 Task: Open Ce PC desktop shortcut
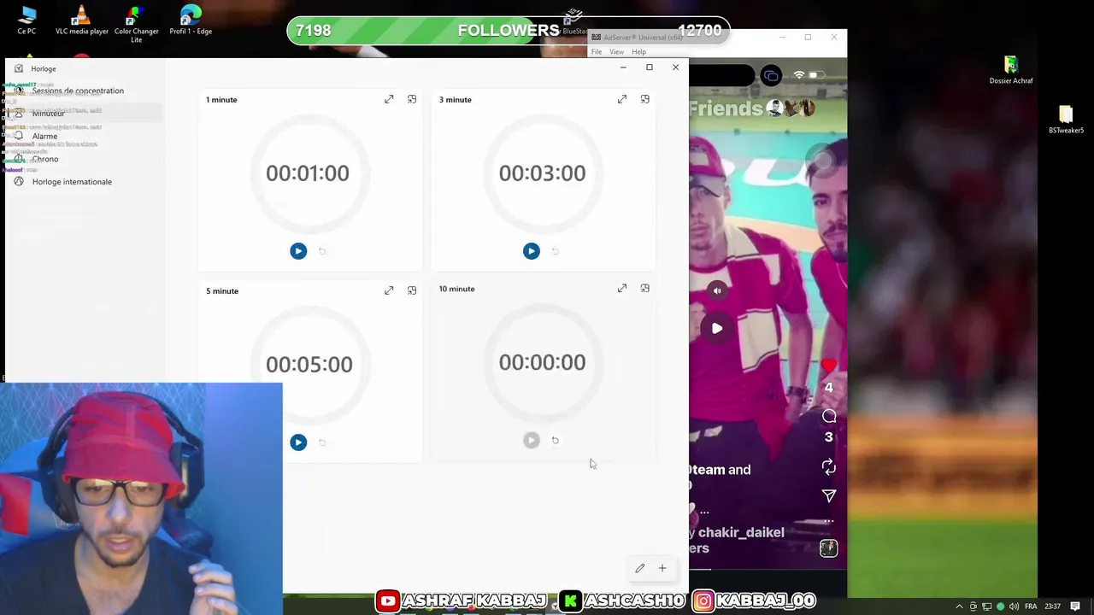coord(26,20)
